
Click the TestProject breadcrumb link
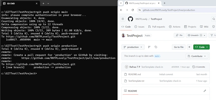[x=156, y=19]
